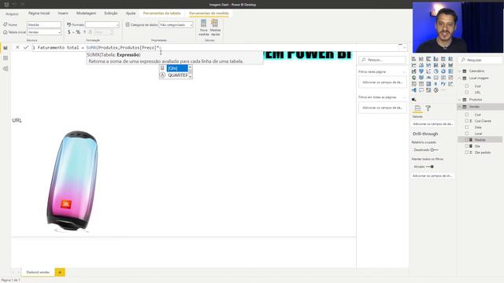Check Cod Cliente field under Vendas

tap(467, 121)
